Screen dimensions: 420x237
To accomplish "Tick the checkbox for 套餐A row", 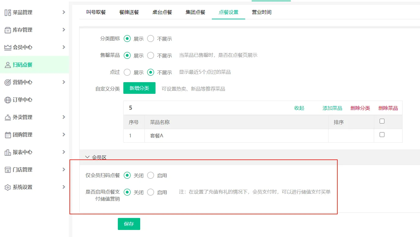I will (x=382, y=135).
